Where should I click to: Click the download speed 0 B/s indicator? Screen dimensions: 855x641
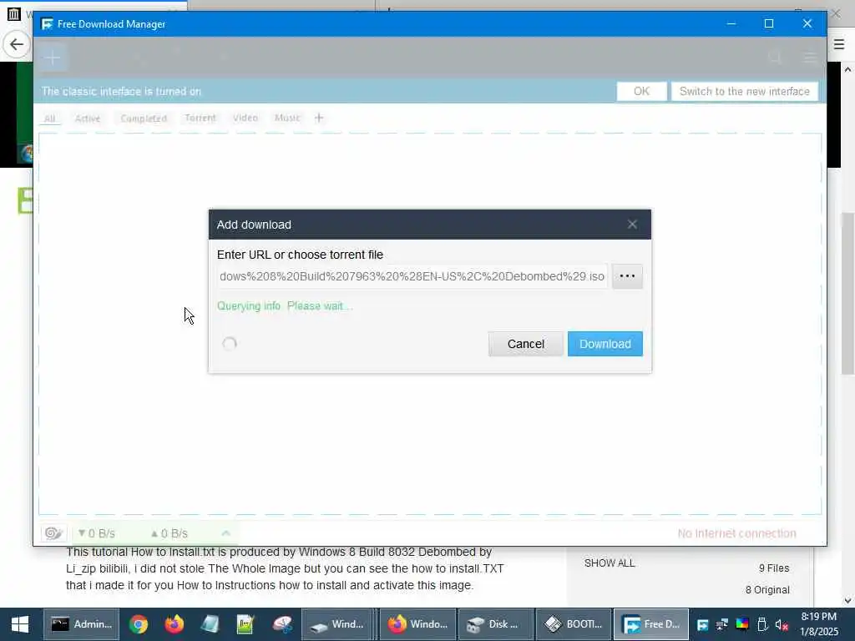97,533
